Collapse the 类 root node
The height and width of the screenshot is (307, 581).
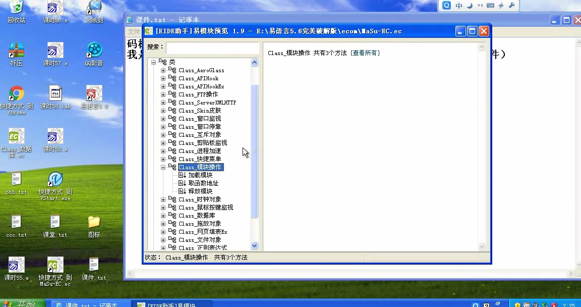pos(153,61)
